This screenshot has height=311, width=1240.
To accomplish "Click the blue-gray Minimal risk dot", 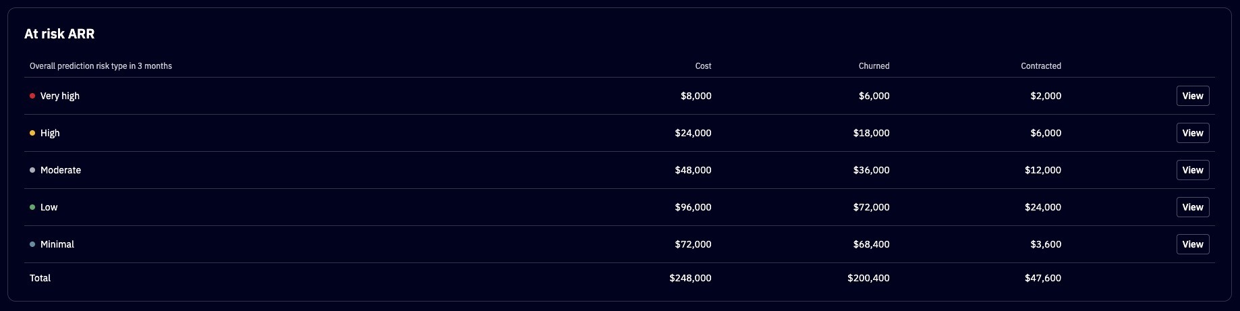I will click(x=32, y=244).
